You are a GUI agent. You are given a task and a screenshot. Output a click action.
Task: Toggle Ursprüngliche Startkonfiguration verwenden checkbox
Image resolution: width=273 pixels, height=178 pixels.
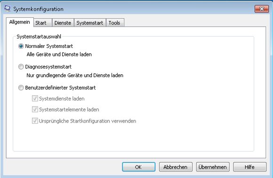(x=35, y=121)
